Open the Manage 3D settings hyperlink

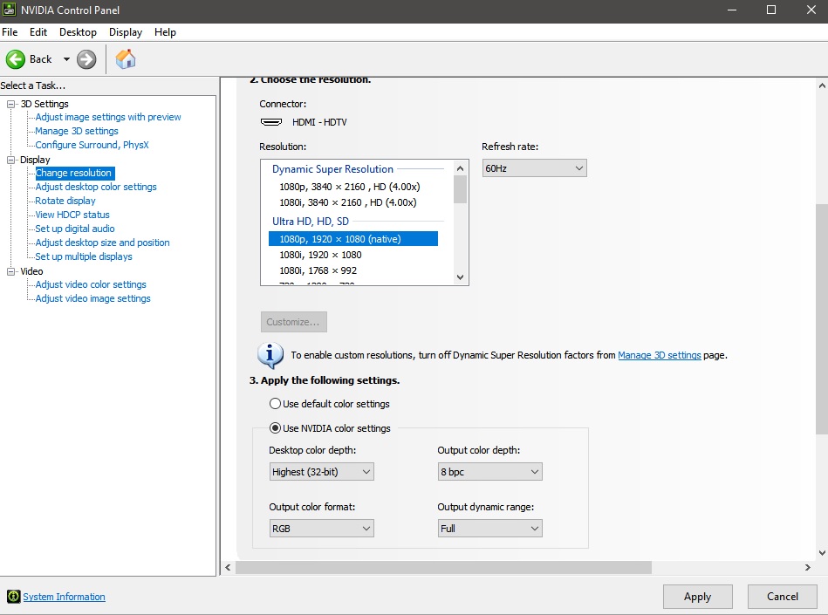[660, 355]
